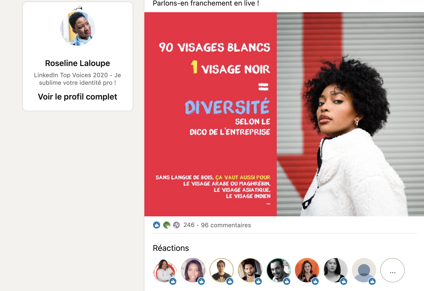Open the default silhouette reactor avatar
The image size is (424, 291).
click(364, 270)
